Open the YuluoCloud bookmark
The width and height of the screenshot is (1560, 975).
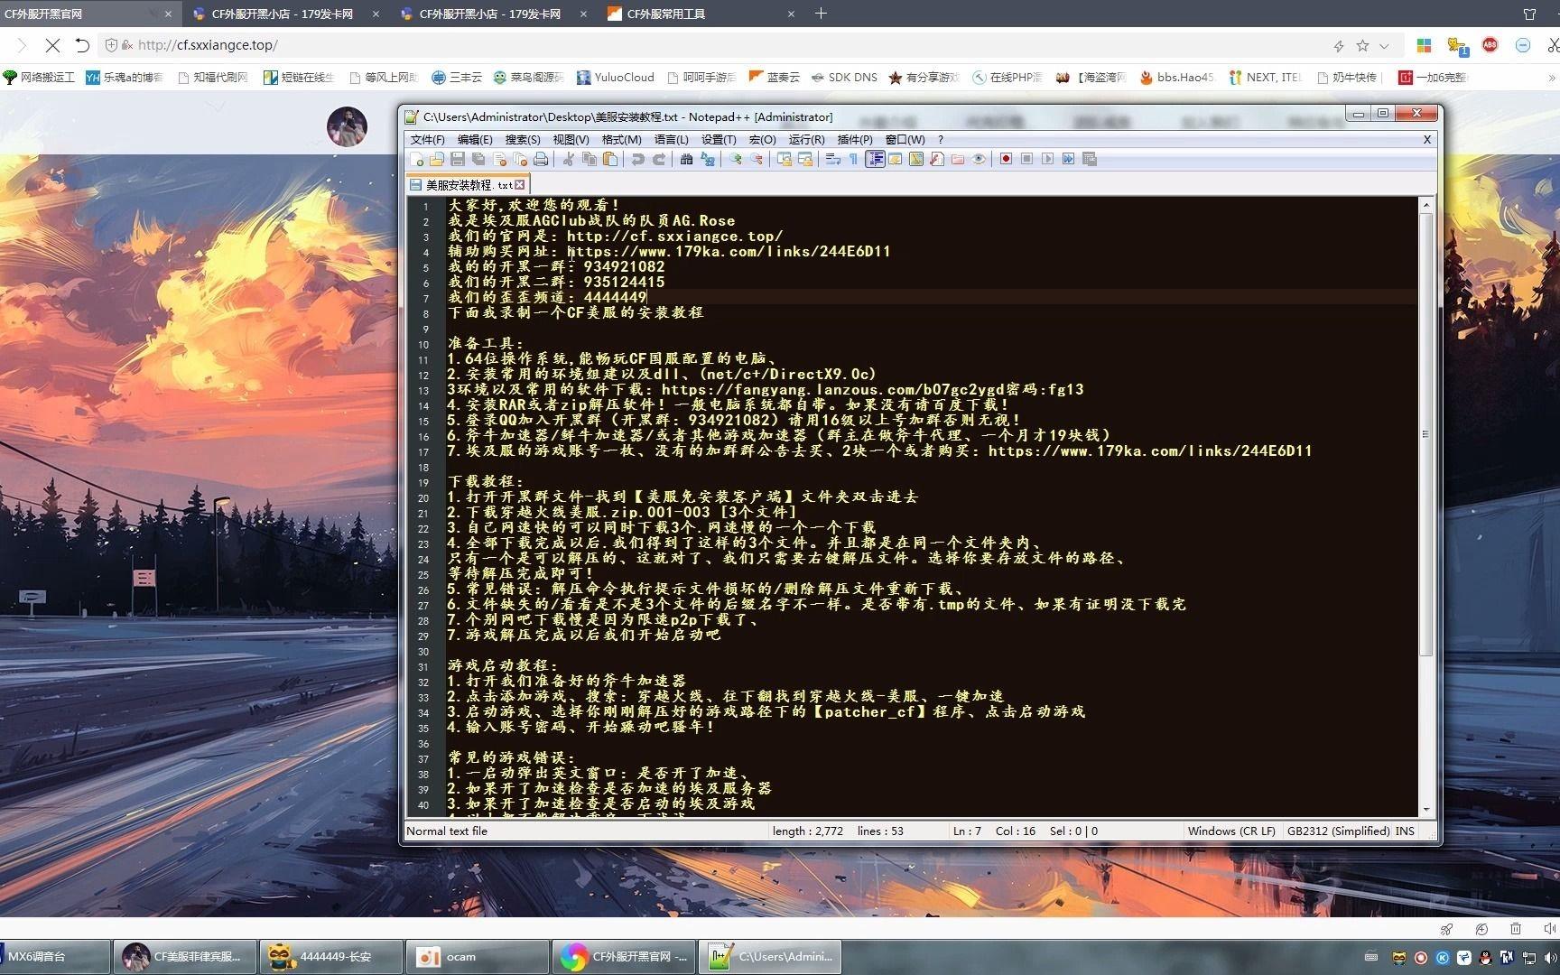click(616, 78)
